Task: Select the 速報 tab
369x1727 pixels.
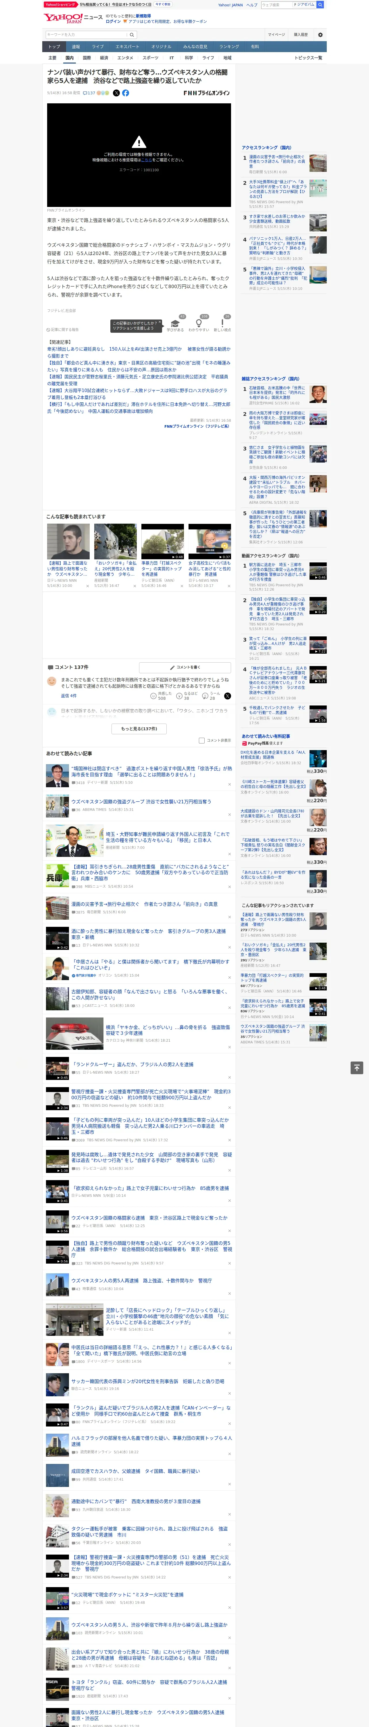Action: pos(76,47)
